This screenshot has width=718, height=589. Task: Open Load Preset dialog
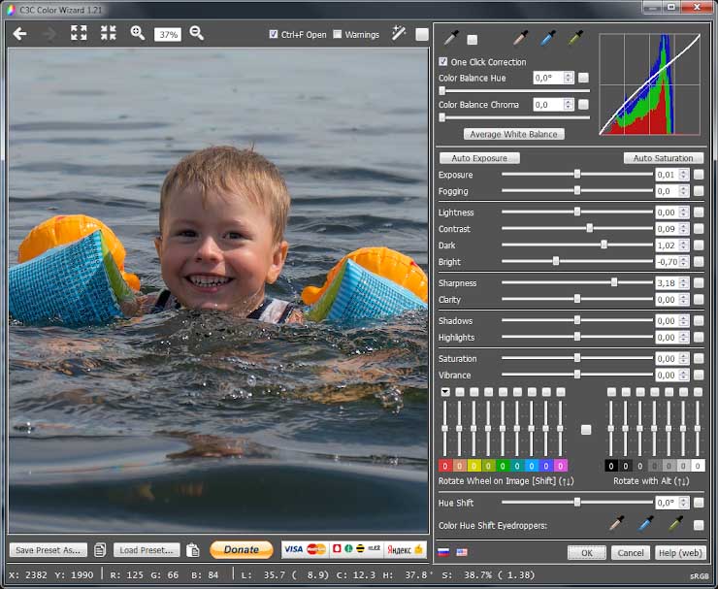[x=147, y=550]
